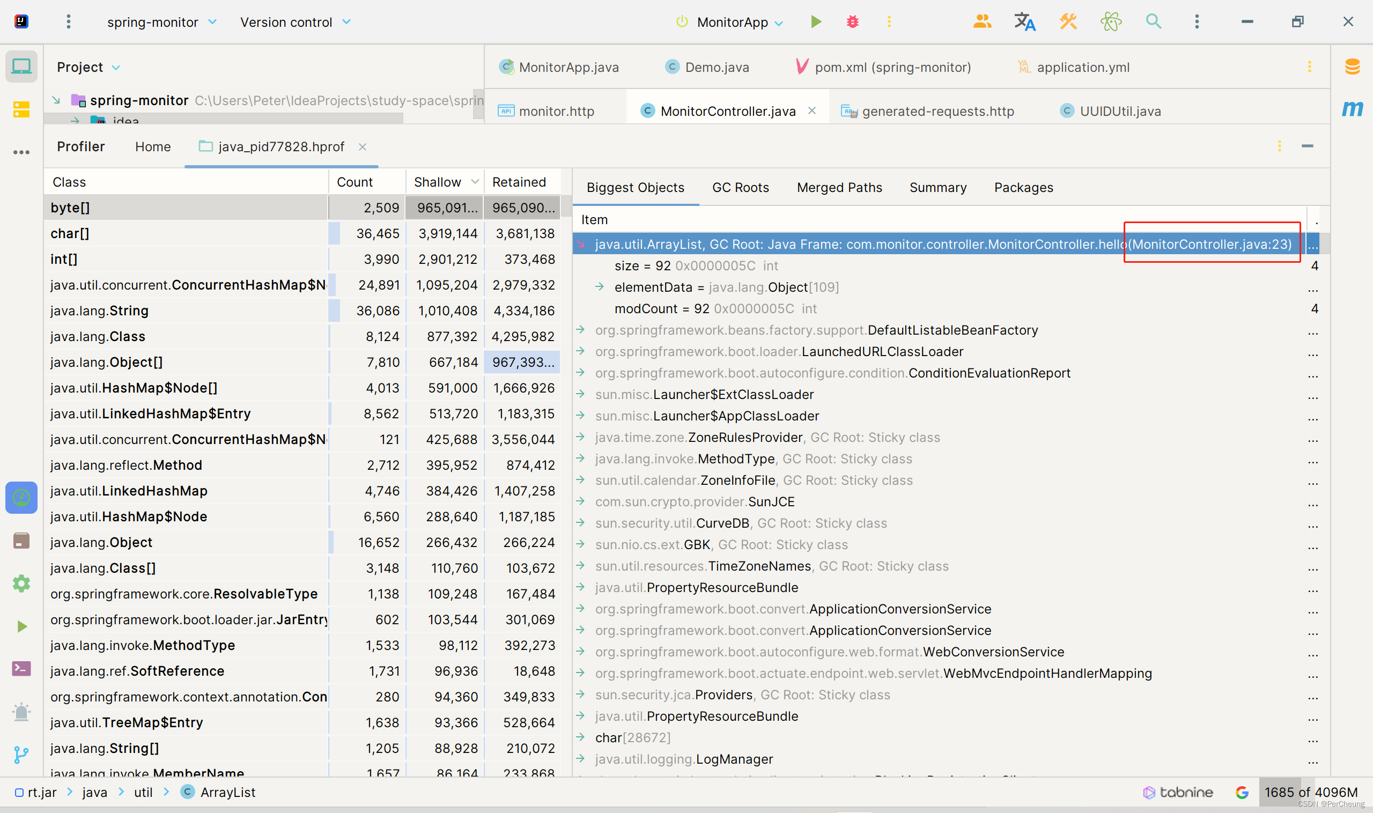Click the memory indicator 1685 of 4096M
The height and width of the screenshot is (813, 1373).
(x=1310, y=792)
